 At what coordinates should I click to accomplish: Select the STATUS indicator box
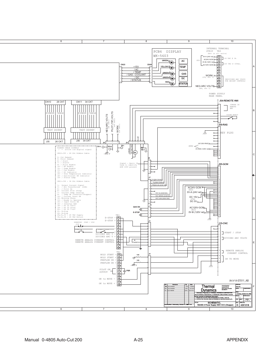[183, 84]
